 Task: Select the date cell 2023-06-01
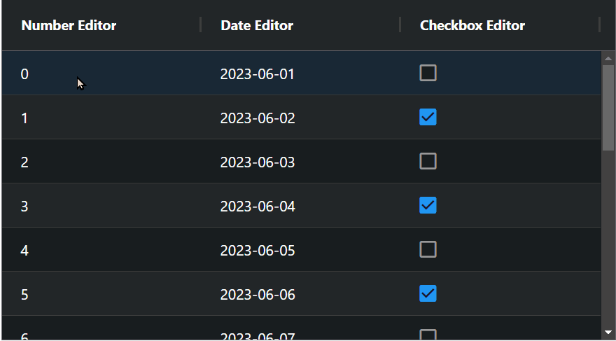(x=258, y=74)
